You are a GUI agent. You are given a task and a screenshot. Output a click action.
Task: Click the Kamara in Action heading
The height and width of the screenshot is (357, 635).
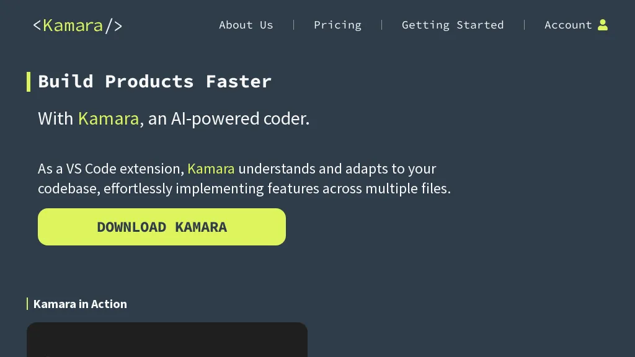(x=80, y=304)
